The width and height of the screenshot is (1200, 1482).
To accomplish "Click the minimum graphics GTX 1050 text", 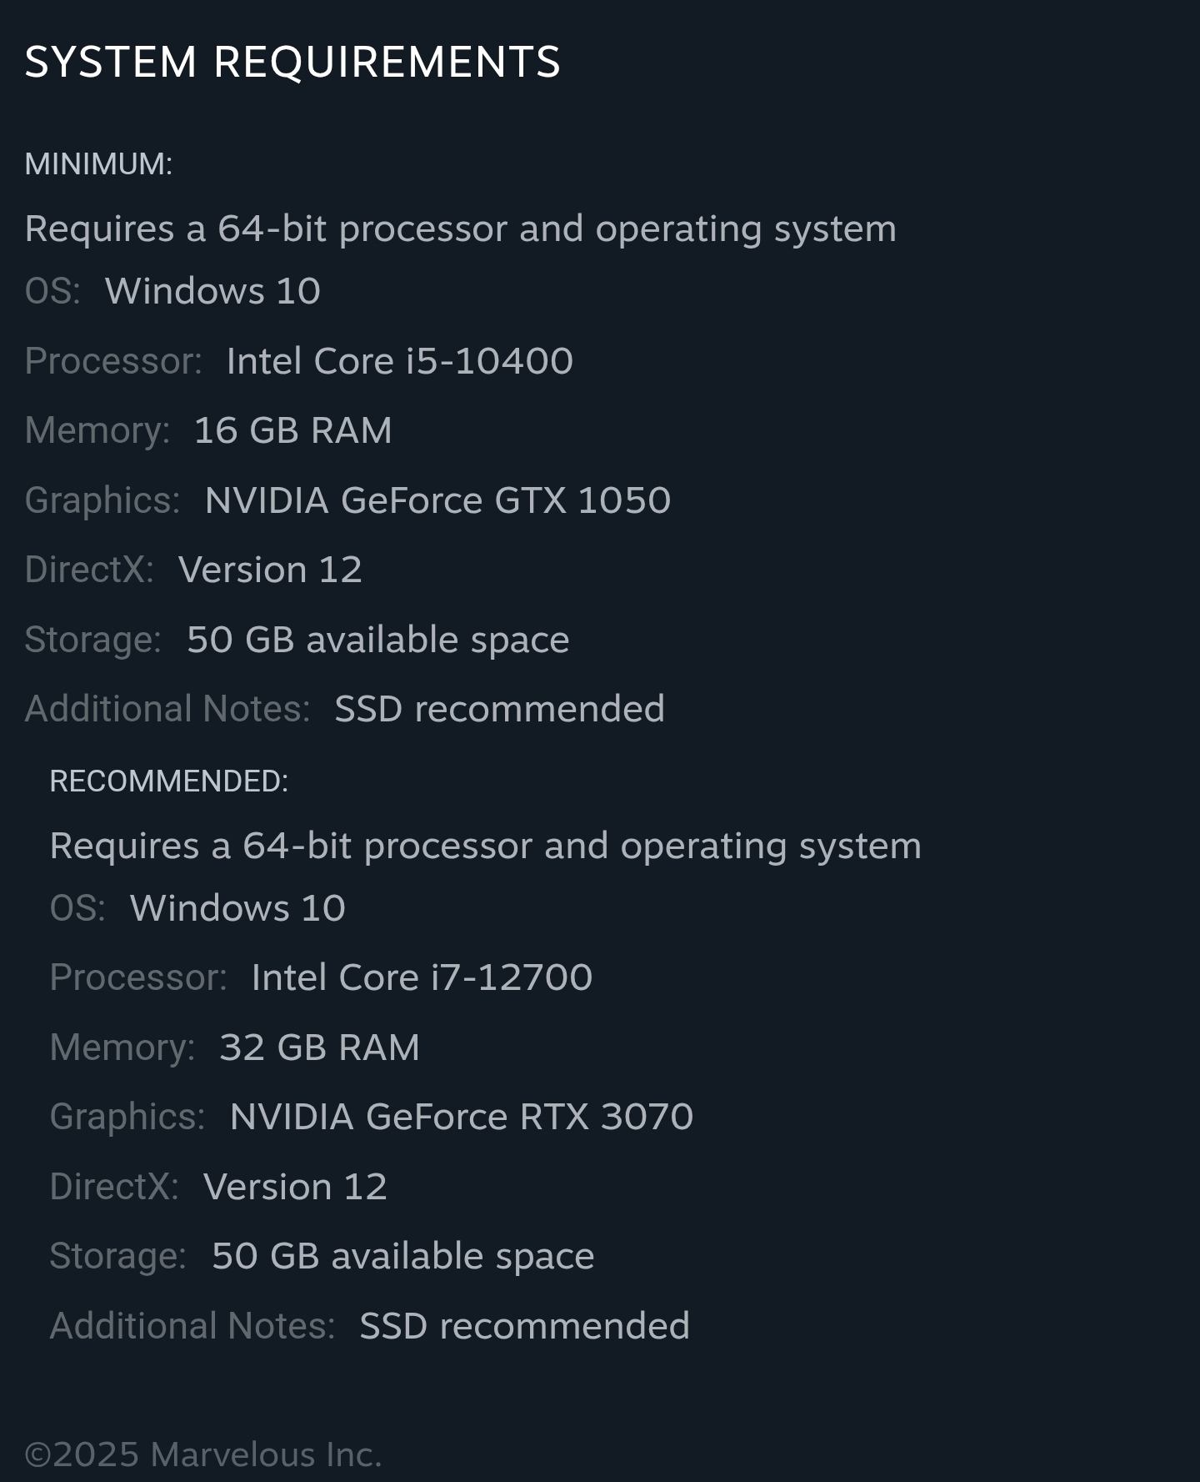I will 437,500.
